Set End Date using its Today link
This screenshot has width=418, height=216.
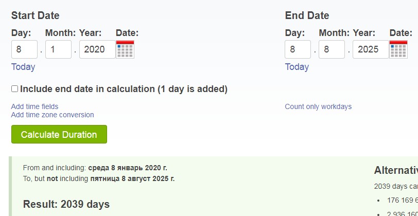297,66
